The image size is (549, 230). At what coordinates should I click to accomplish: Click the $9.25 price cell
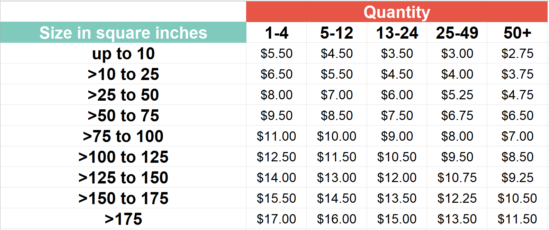tap(517, 178)
